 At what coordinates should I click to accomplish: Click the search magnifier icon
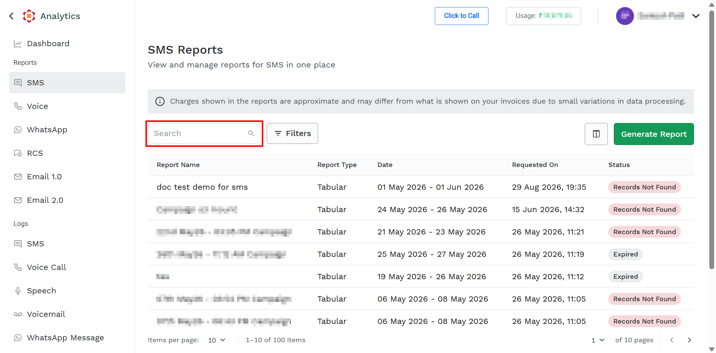[251, 133]
